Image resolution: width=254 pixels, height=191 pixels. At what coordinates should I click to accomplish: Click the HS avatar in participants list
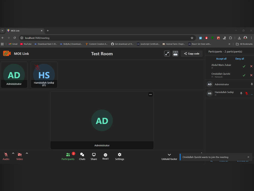pyautogui.click(x=210, y=93)
